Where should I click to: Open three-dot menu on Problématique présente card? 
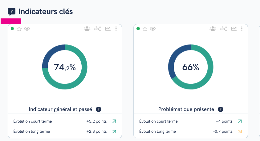[242, 29]
